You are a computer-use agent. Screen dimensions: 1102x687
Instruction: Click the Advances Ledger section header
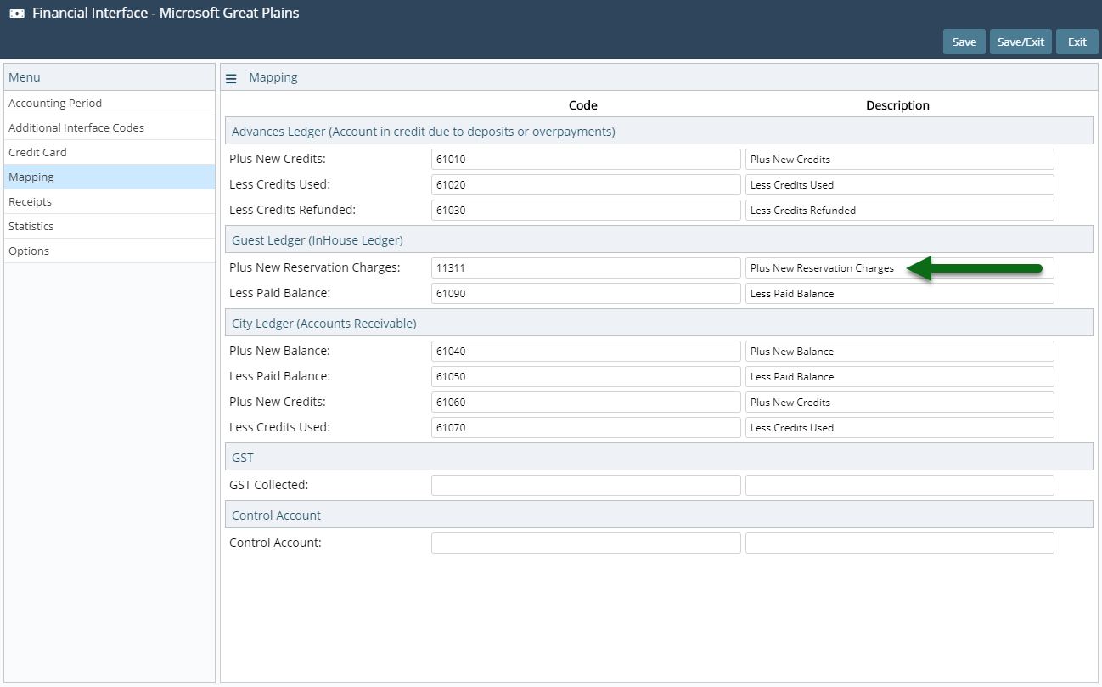click(x=659, y=132)
